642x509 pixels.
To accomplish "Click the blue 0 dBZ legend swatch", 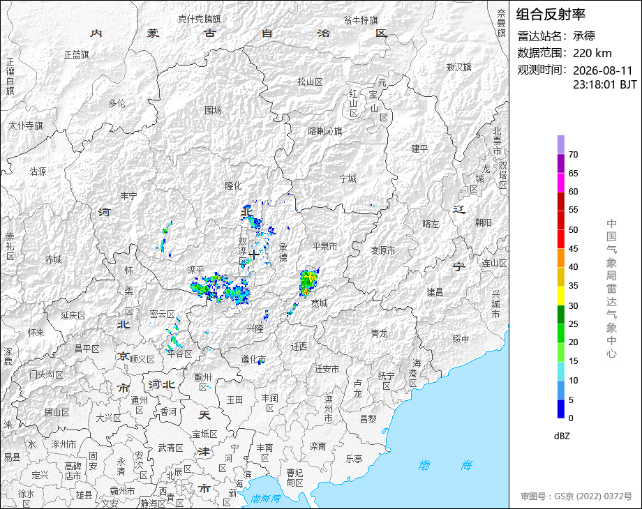I will pyautogui.click(x=561, y=409).
